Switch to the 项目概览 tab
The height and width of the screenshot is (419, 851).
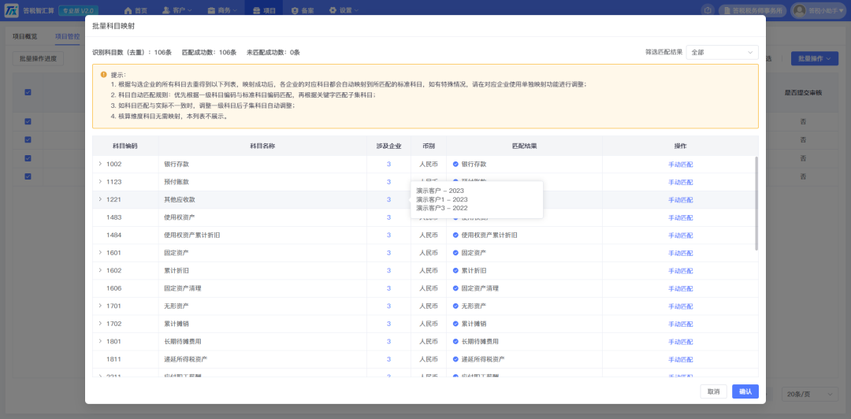click(x=25, y=36)
